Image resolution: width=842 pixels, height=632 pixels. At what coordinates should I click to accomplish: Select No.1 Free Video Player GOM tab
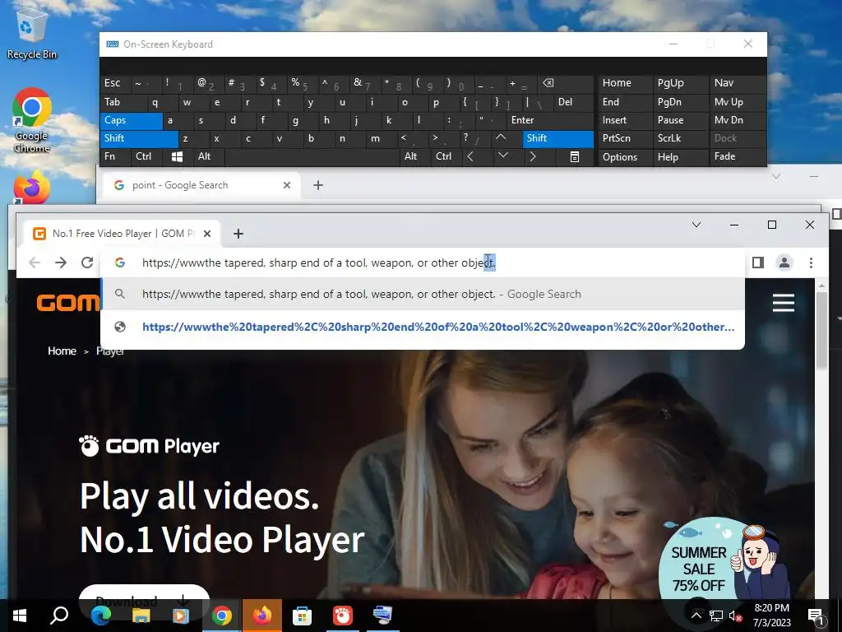click(120, 233)
